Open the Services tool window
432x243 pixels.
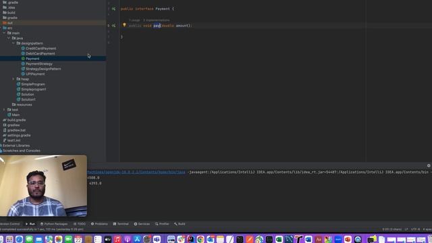142,224
